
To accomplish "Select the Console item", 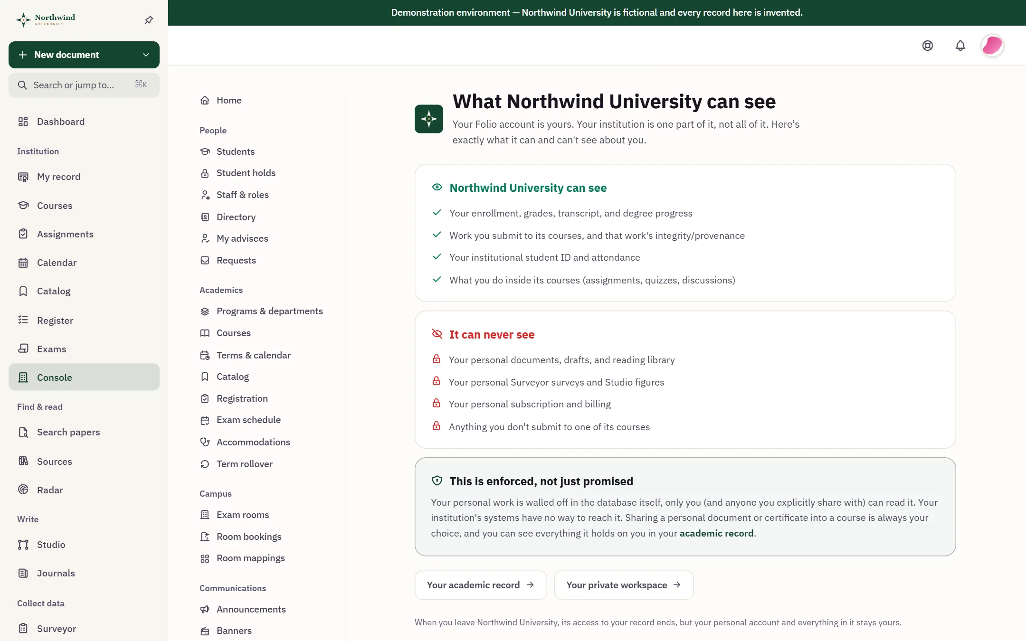I will coord(84,377).
